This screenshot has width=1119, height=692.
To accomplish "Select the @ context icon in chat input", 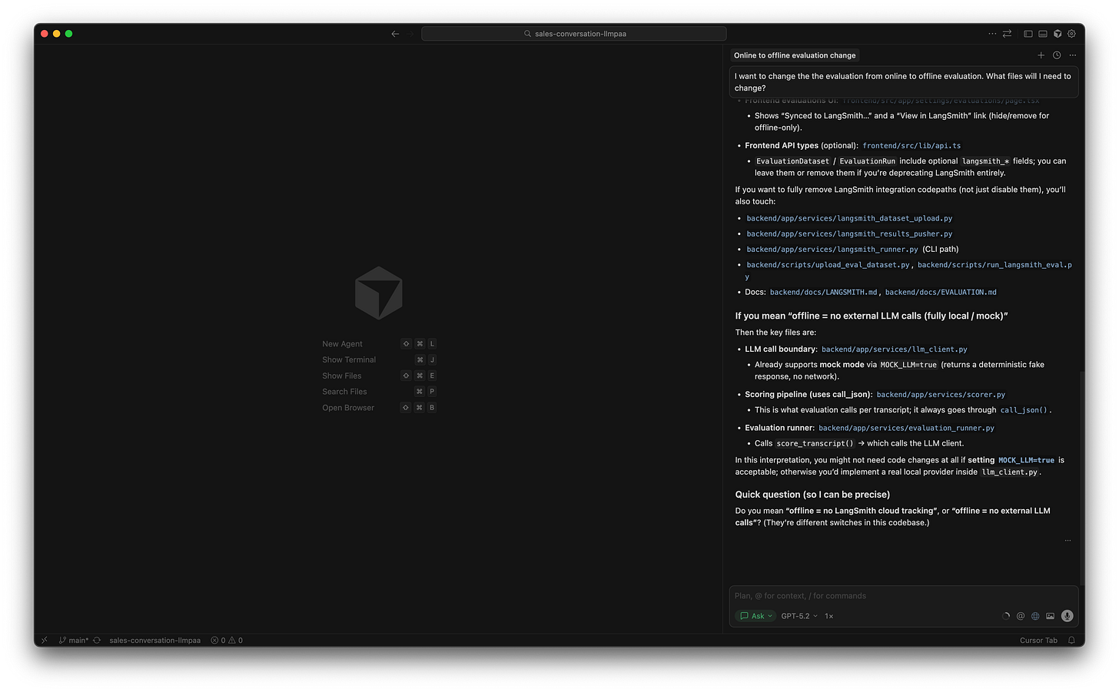I will pyautogui.click(x=1020, y=615).
